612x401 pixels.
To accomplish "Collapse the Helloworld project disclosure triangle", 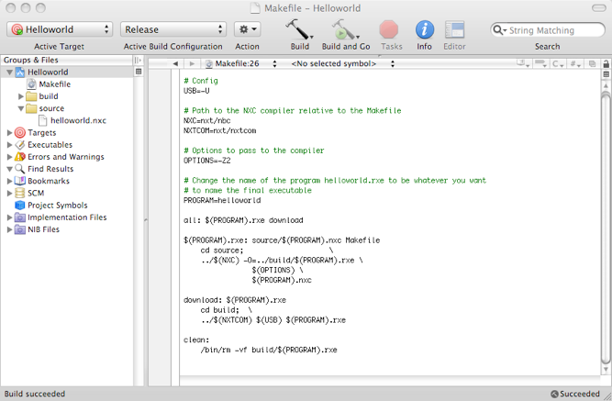I will (x=10, y=72).
